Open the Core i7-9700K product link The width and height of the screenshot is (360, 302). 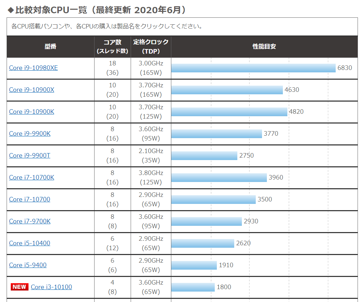pyautogui.click(x=30, y=221)
